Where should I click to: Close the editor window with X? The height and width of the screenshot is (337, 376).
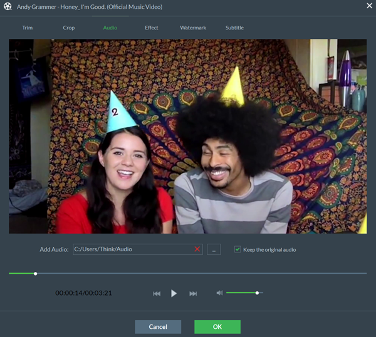pyautogui.click(x=369, y=6)
